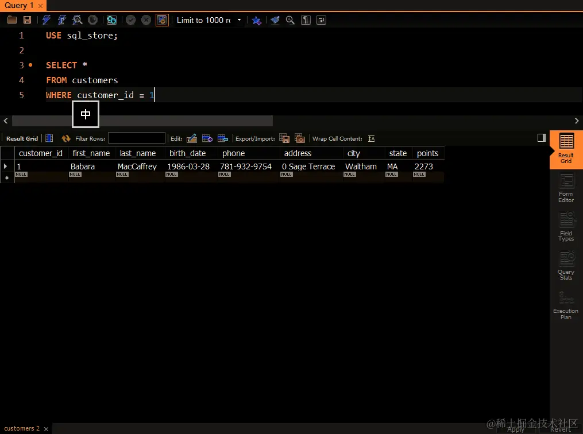
Task: Execute the statement under the cursor icon
Action: coord(61,20)
